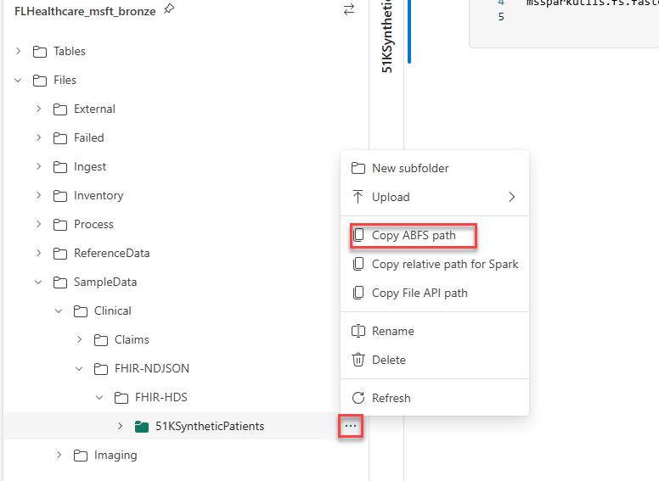Click the Tables folder icon
659x481 pixels.
pos(40,52)
